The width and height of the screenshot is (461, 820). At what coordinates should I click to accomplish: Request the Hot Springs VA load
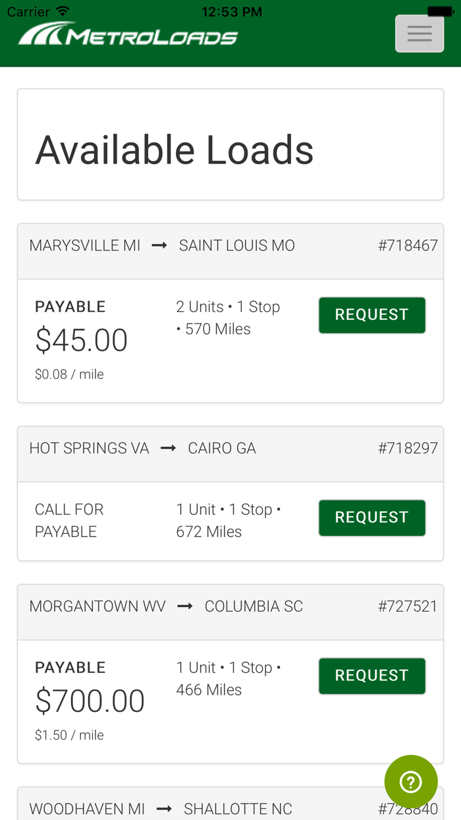(372, 517)
